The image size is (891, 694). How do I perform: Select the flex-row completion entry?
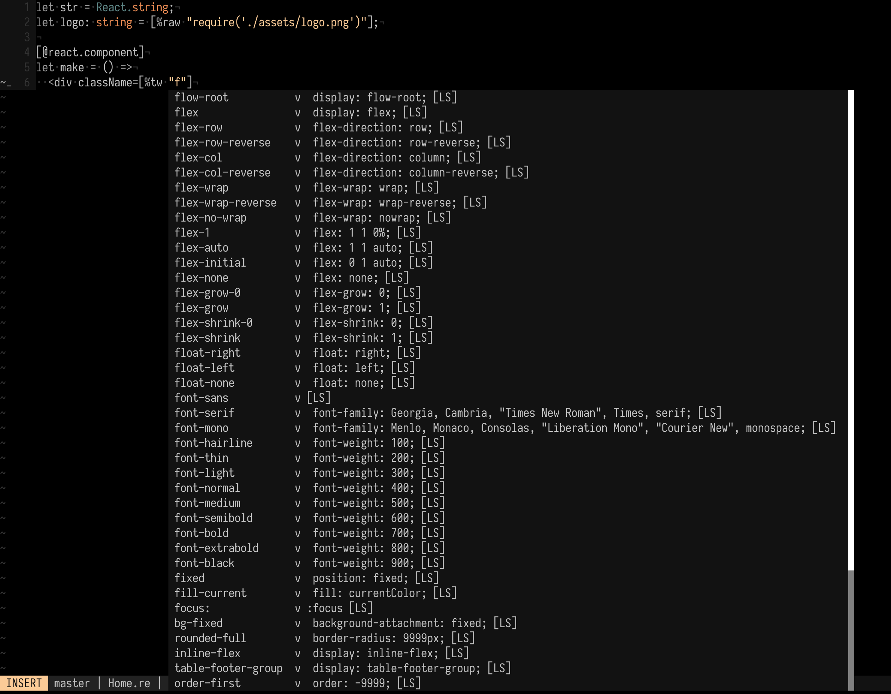198,128
